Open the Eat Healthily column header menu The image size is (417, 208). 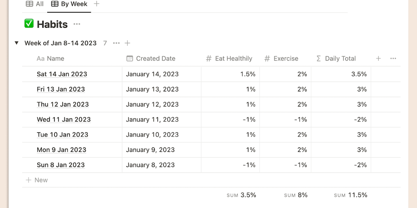click(x=233, y=58)
